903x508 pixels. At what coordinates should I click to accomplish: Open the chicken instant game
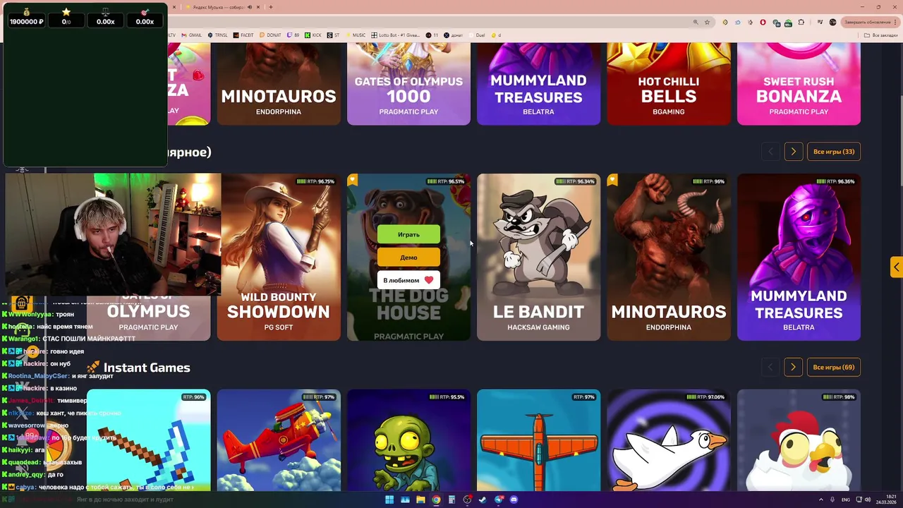tap(799, 440)
